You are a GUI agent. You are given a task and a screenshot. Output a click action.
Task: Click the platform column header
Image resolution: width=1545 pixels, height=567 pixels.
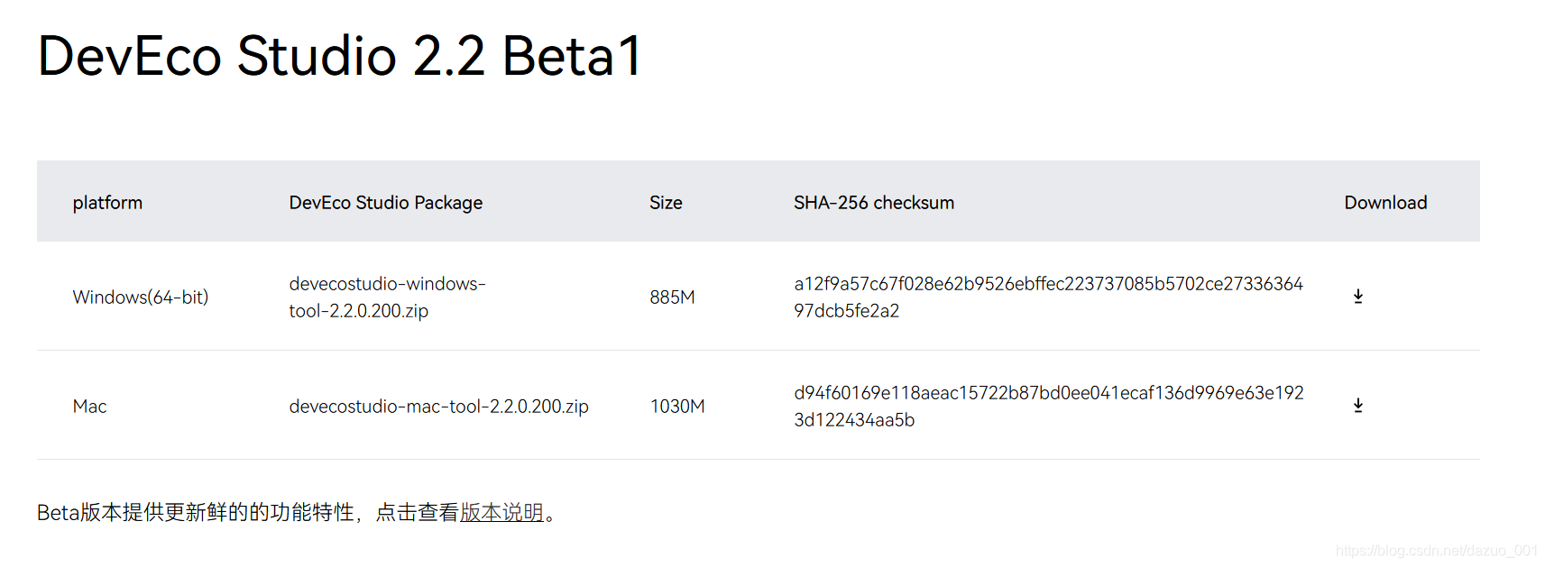coord(107,203)
